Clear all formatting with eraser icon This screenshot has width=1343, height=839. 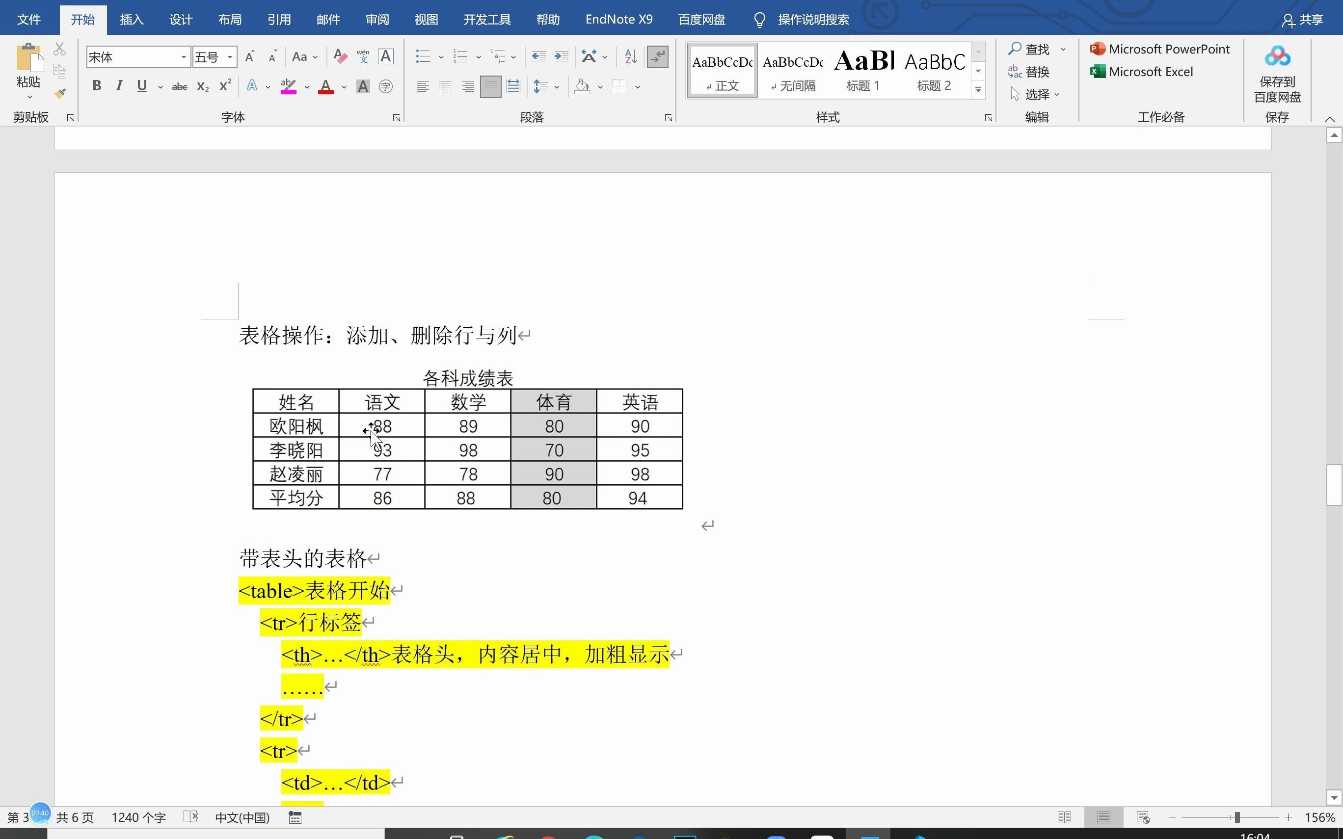coord(340,56)
